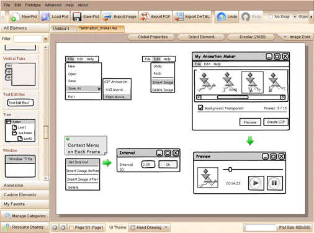
Task: Open the Edit menu in the menu bar
Action: coord(18,5)
